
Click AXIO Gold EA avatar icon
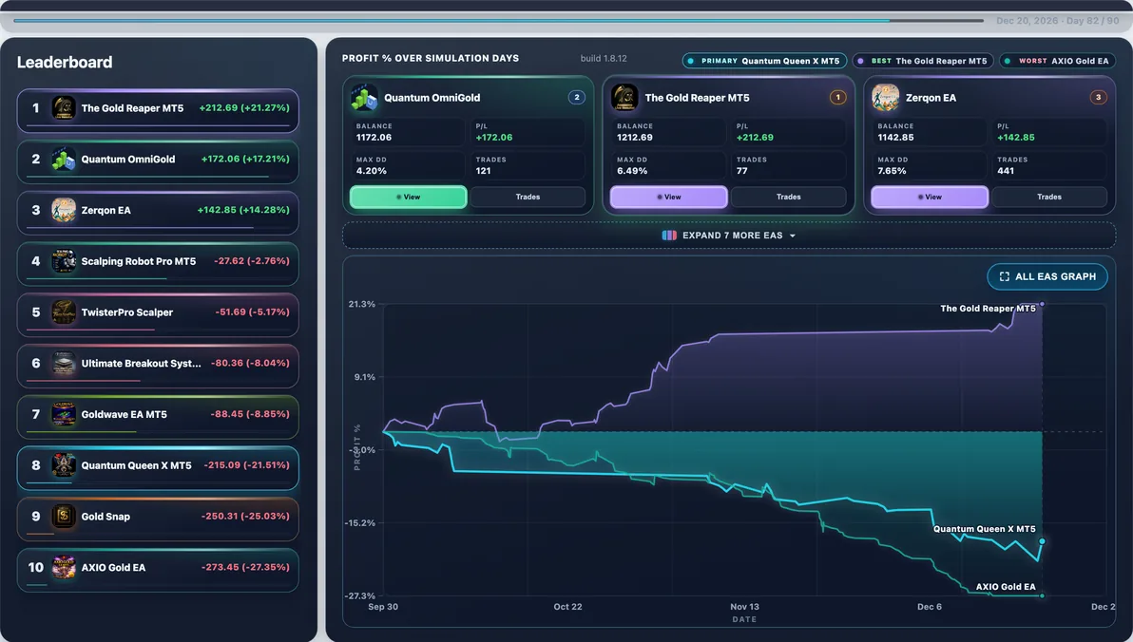click(x=64, y=568)
